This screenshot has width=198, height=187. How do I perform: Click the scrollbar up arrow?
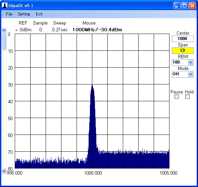tap(4, 31)
